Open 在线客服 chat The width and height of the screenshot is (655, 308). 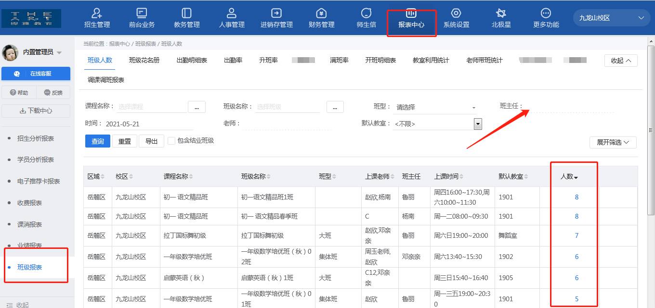[36, 74]
